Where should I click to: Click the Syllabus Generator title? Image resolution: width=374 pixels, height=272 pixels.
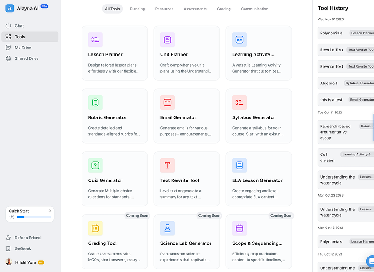coord(254,117)
